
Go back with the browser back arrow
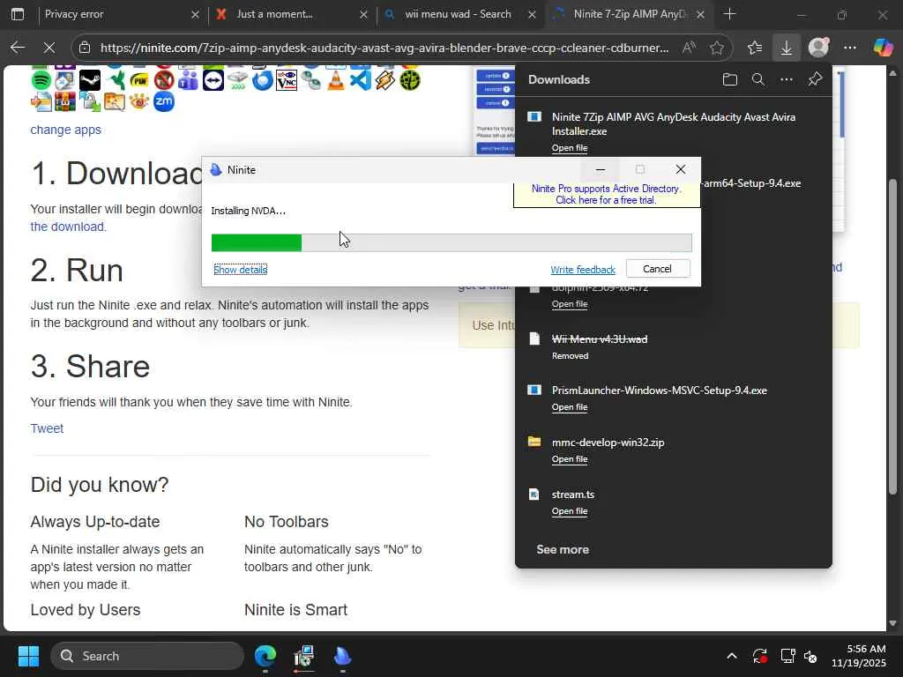(x=18, y=48)
